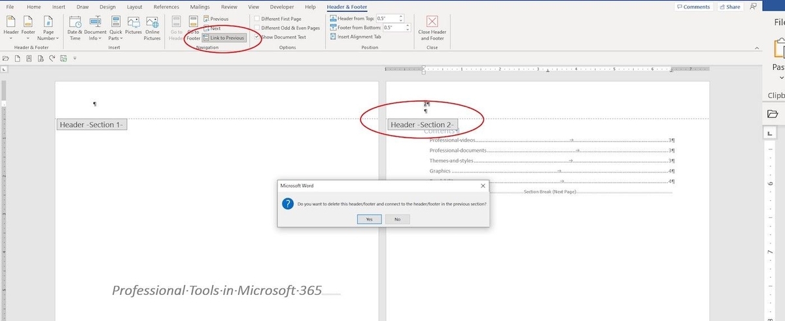The image size is (785, 321).
Task: Insert Online Pictures
Action: pos(152,27)
